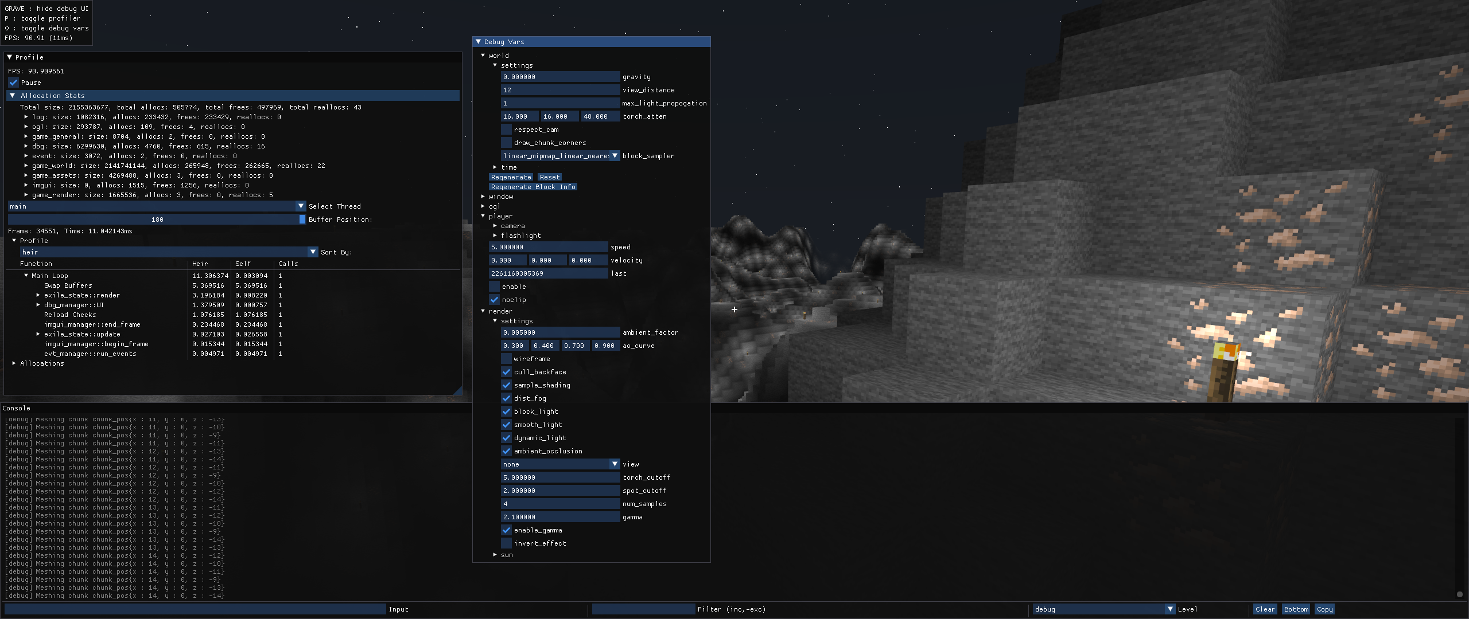This screenshot has width=1469, height=619.
Task: Expand the Allocations tree item
Action: [x=14, y=363]
